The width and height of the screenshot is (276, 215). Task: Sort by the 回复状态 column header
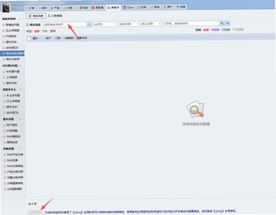click(82, 38)
